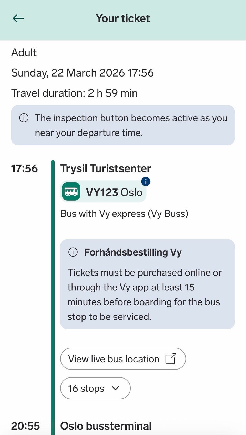Tap the inspection button notice banner text
This screenshot has width=246, height=435.
(131, 125)
